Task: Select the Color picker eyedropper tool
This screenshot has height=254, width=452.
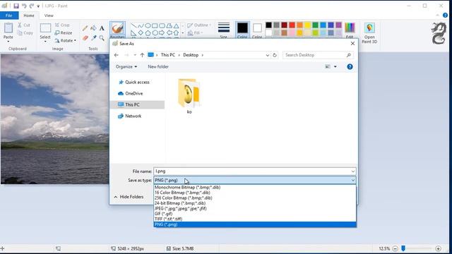Action: (93, 37)
